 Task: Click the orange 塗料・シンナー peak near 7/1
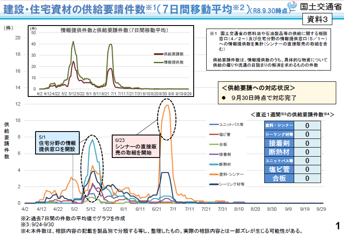click(167, 106)
